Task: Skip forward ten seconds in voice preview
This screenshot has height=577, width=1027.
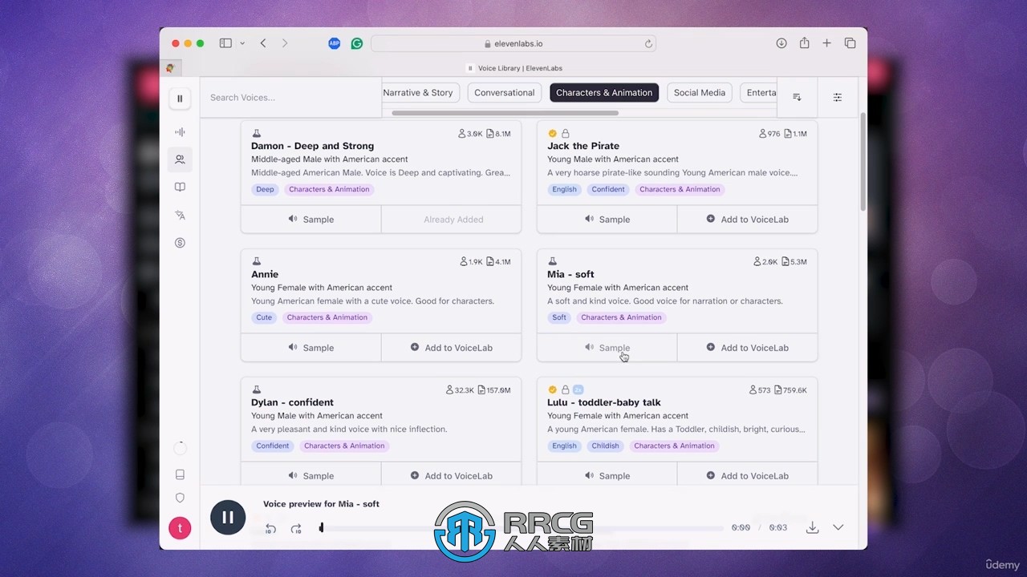Action: tap(296, 528)
